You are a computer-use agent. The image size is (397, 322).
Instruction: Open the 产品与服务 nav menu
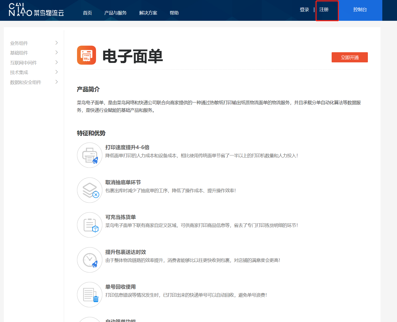pos(116,13)
